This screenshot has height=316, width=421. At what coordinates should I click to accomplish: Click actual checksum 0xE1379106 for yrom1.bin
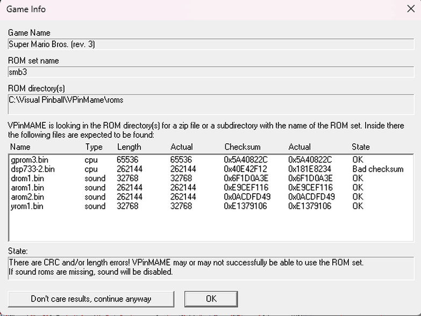click(x=310, y=206)
